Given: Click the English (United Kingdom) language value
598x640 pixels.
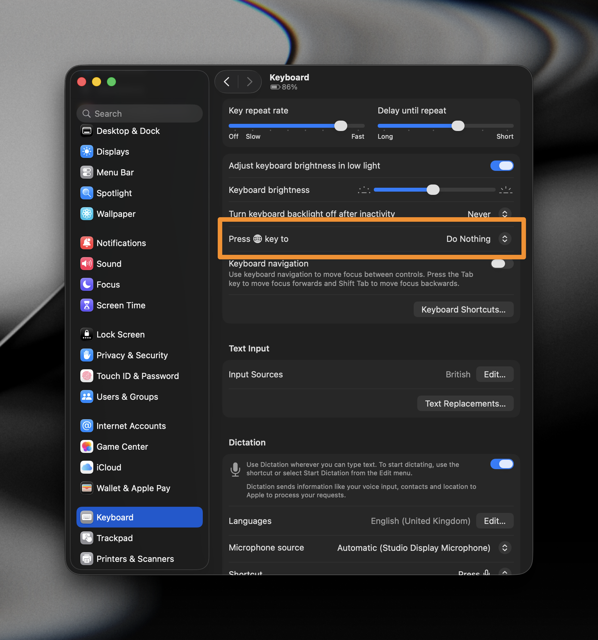Looking at the screenshot, I should point(420,521).
